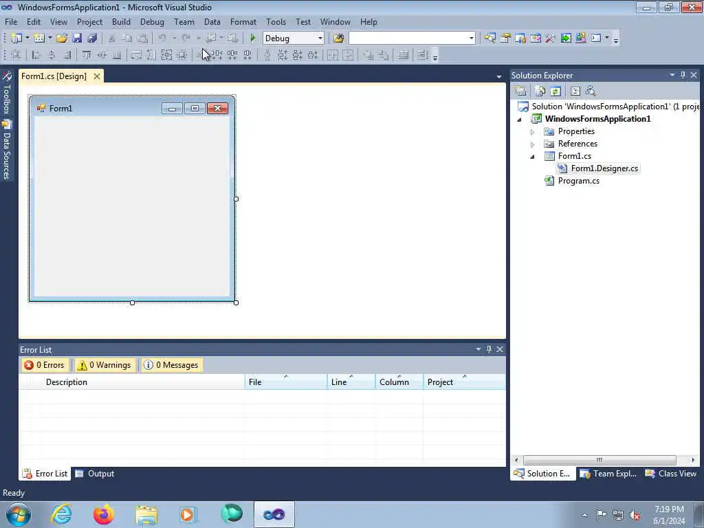
Task: Open the Data Sources side tab
Action: [6, 150]
